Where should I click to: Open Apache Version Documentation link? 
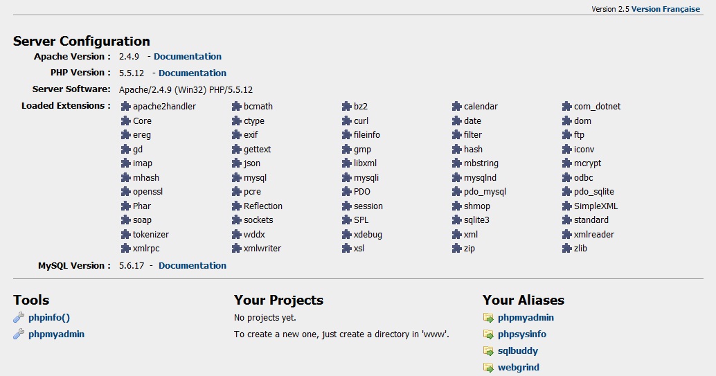pos(188,57)
